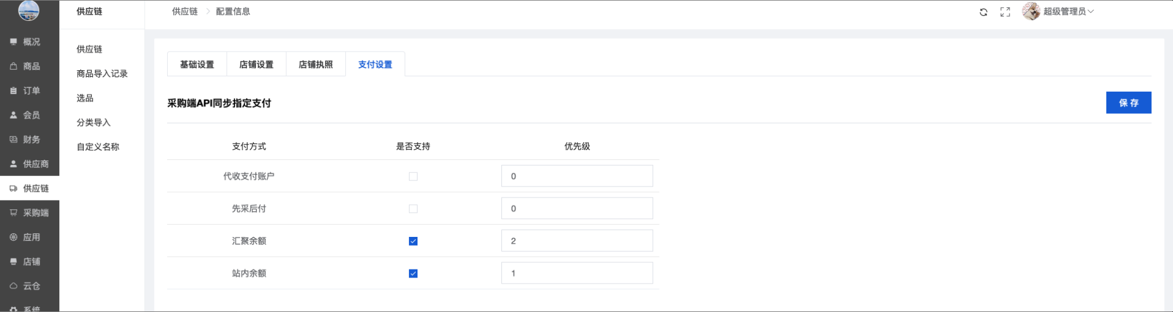Switch to the 店铺执照 tab
This screenshot has height=312, width=1173.
[x=316, y=65]
